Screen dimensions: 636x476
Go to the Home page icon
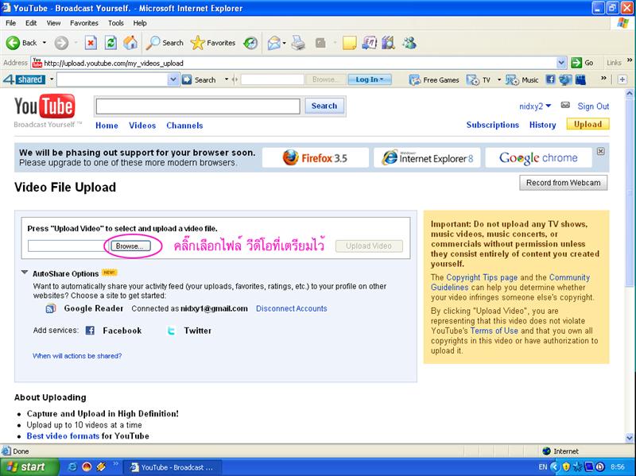pyautogui.click(x=130, y=43)
